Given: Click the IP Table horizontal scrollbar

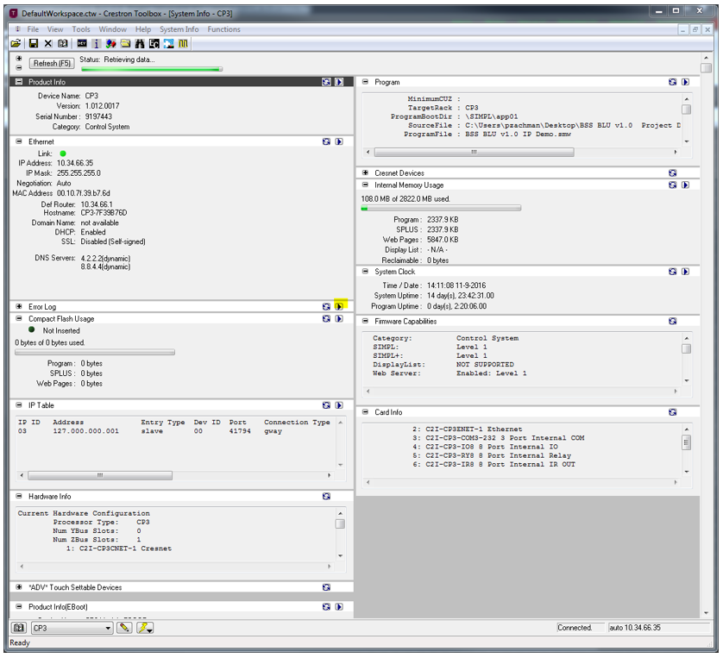Looking at the screenshot, I should click(99, 475).
